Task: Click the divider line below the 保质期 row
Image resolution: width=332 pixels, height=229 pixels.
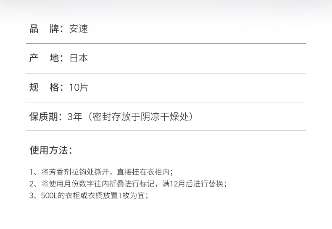Action: [166, 131]
